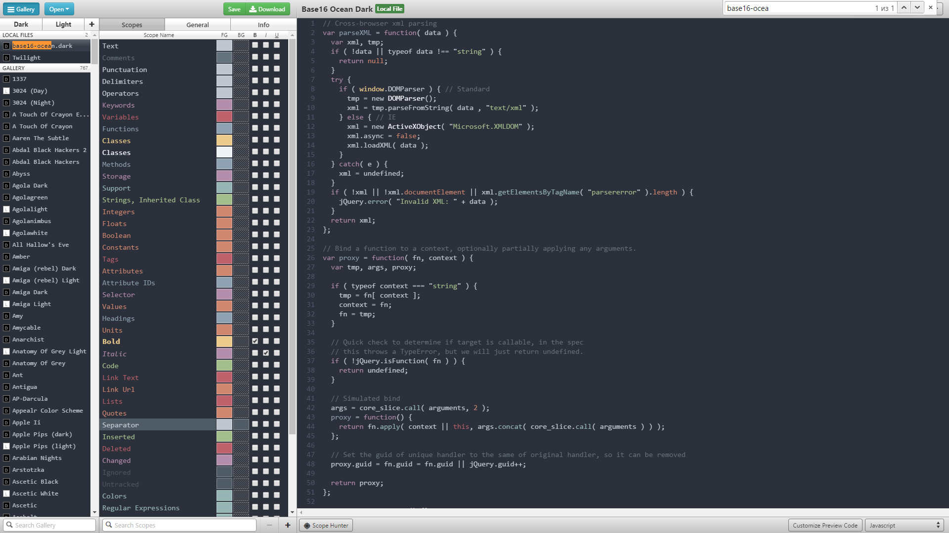Enable bold for the Functions scope
The image size is (949, 533).
point(255,128)
